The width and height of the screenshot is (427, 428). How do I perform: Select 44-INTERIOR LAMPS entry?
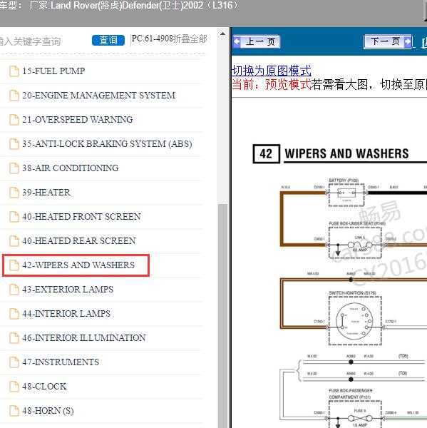(x=66, y=314)
